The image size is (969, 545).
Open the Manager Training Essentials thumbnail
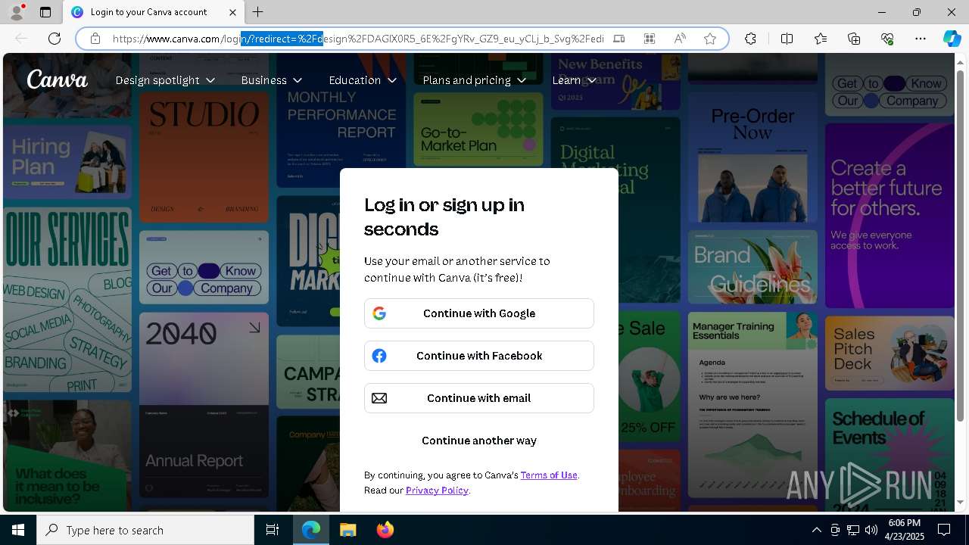pyautogui.click(x=752, y=404)
